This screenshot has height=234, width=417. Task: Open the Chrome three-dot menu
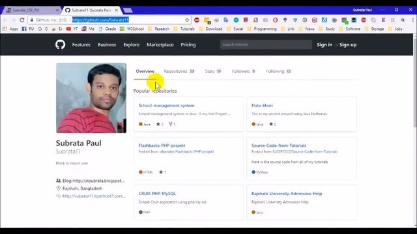coord(412,20)
